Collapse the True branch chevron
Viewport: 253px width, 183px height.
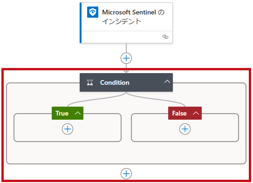(78, 113)
